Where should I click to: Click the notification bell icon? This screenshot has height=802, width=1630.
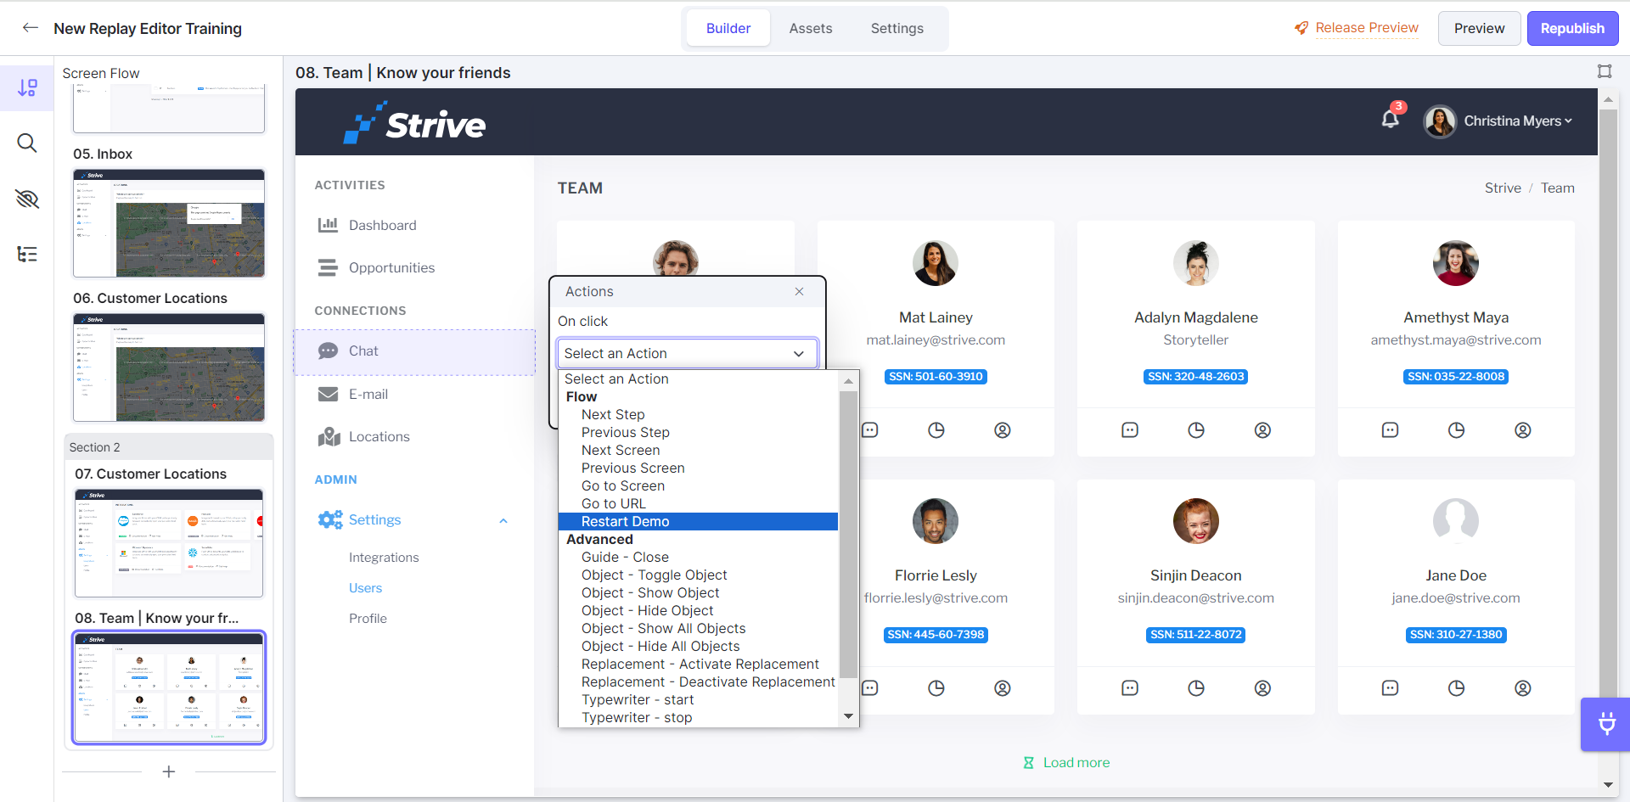[x=1391, y=120]
